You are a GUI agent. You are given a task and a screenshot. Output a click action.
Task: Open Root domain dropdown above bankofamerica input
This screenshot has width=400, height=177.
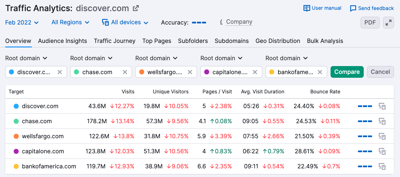point(287,58)
